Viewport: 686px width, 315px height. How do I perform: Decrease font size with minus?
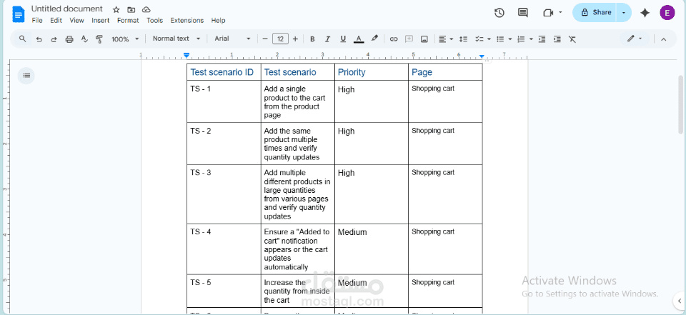pos(264,39)
